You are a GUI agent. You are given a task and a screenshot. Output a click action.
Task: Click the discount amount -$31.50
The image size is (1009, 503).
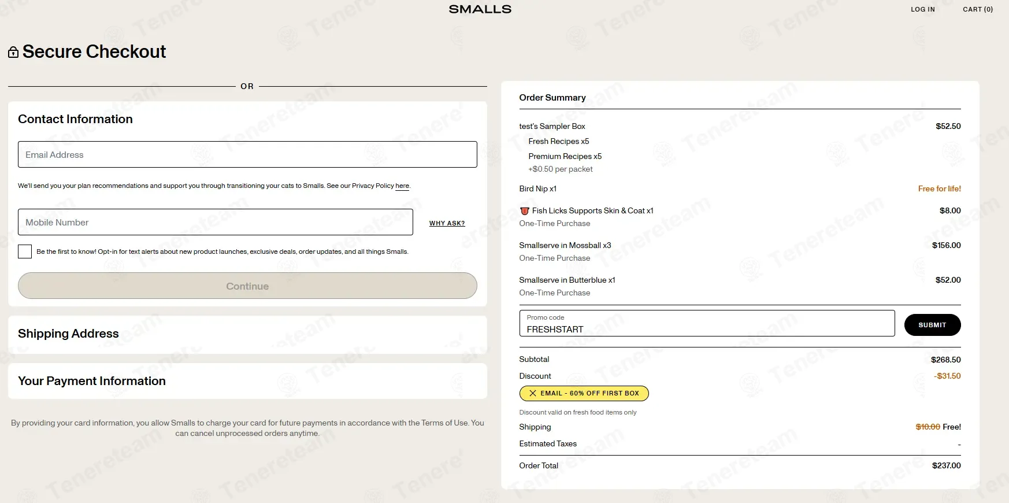947,376
